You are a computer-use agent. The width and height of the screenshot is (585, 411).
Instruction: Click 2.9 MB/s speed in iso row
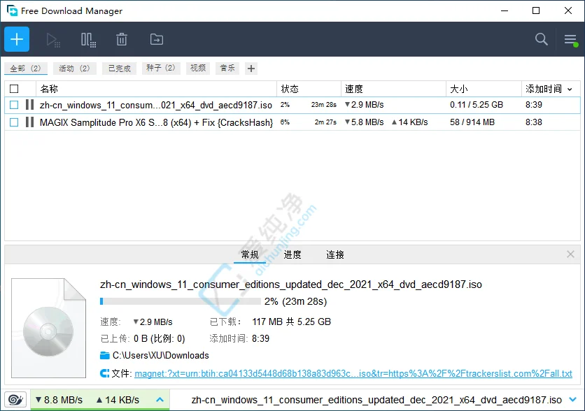click(x=364, y=105)
